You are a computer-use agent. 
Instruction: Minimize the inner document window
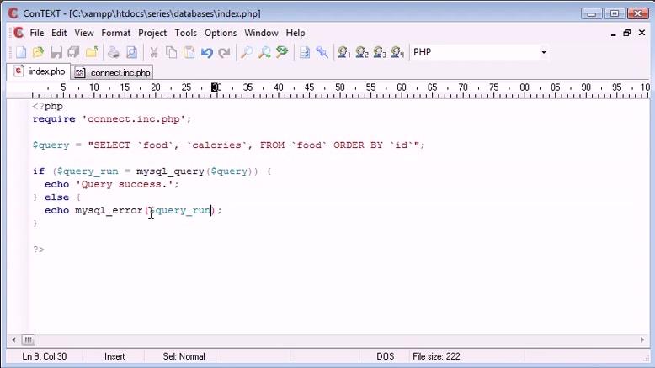click(x=613, y=34)
